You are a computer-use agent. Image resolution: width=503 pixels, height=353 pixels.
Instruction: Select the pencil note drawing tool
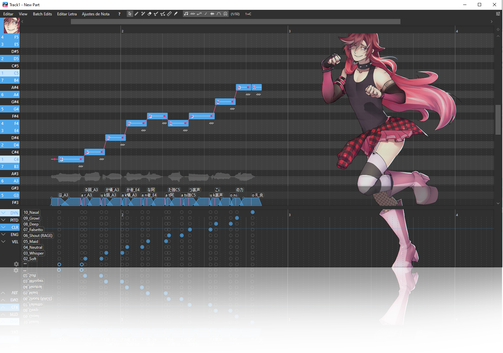(x=137, y=14)
